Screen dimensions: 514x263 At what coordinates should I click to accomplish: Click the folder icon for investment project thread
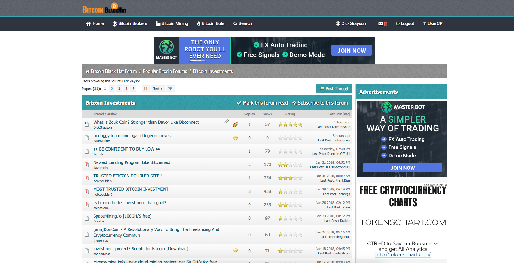[87, 251]
